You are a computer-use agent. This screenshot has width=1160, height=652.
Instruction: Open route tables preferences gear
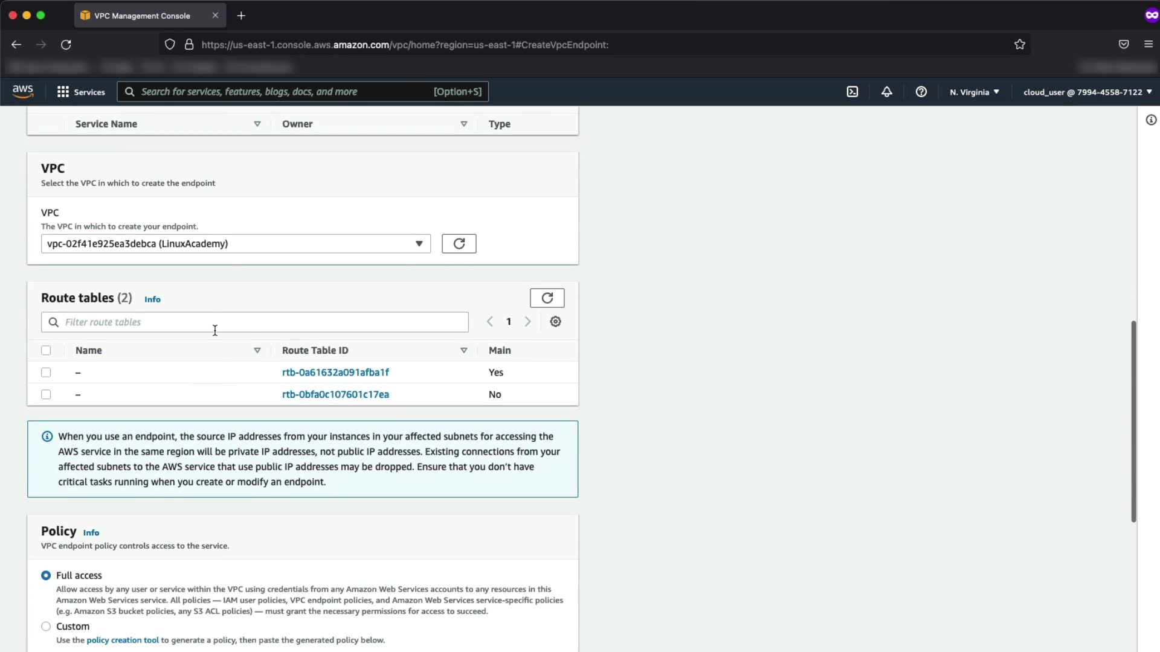555,322
